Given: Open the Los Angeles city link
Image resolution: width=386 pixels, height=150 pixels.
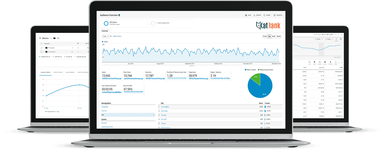Looking at the screenshot, I should [165, 107].
